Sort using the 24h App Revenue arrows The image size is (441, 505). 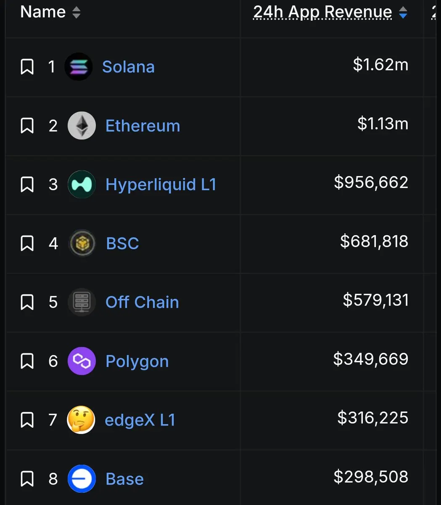pos(403,13)
